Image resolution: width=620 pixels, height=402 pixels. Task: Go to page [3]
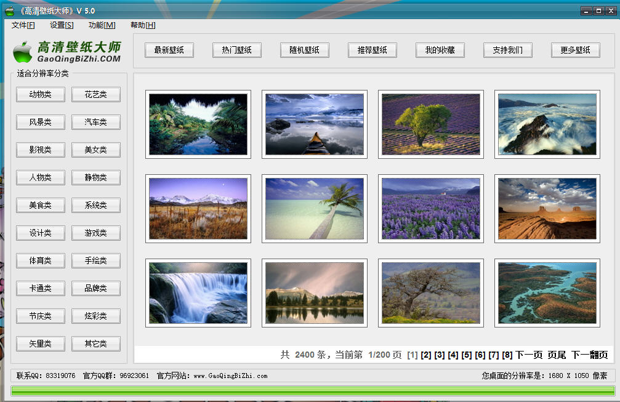pyautogui.click(x=440, y=355)
